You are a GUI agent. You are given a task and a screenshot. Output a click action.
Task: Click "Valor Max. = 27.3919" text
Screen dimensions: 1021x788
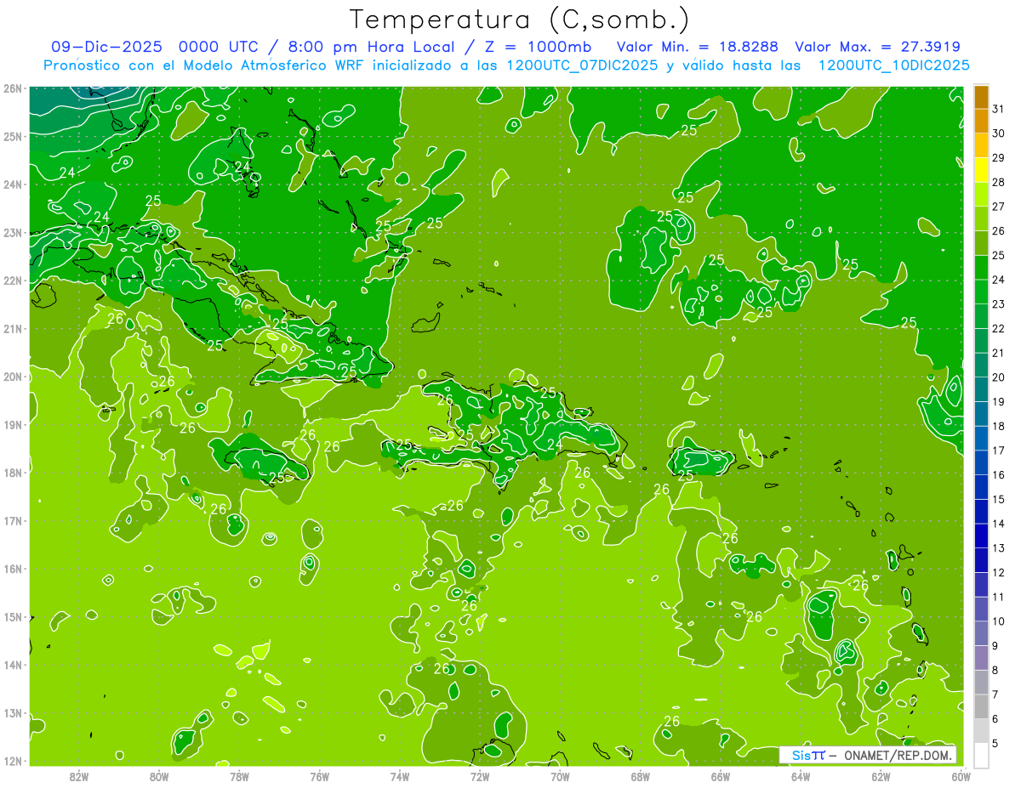click(879, 47)
